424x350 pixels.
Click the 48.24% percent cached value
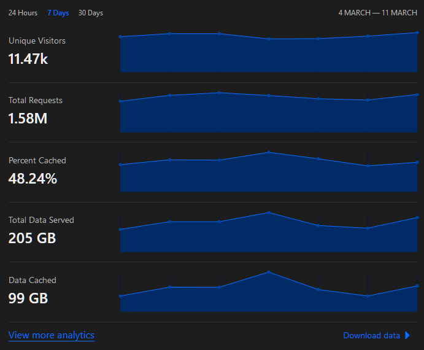click(x=33, y=179)
